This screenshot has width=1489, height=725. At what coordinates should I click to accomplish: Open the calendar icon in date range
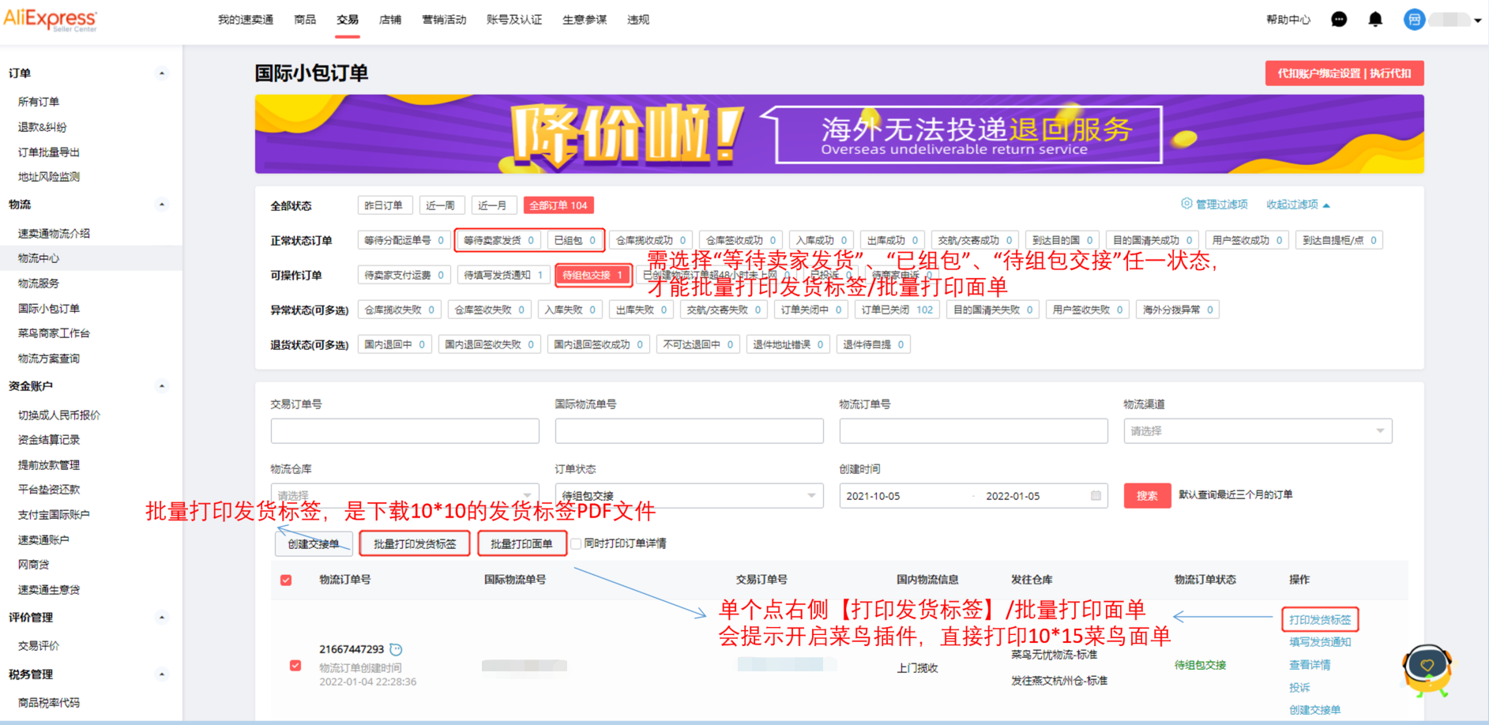click(x=1096, y=495)
